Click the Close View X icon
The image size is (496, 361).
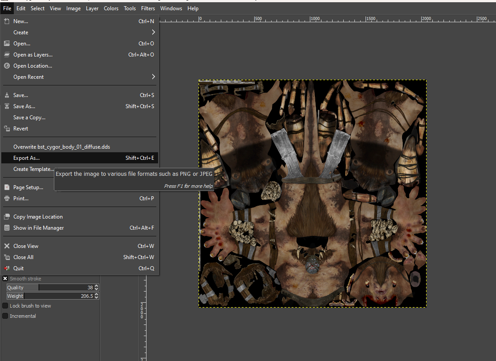(7, 246)
